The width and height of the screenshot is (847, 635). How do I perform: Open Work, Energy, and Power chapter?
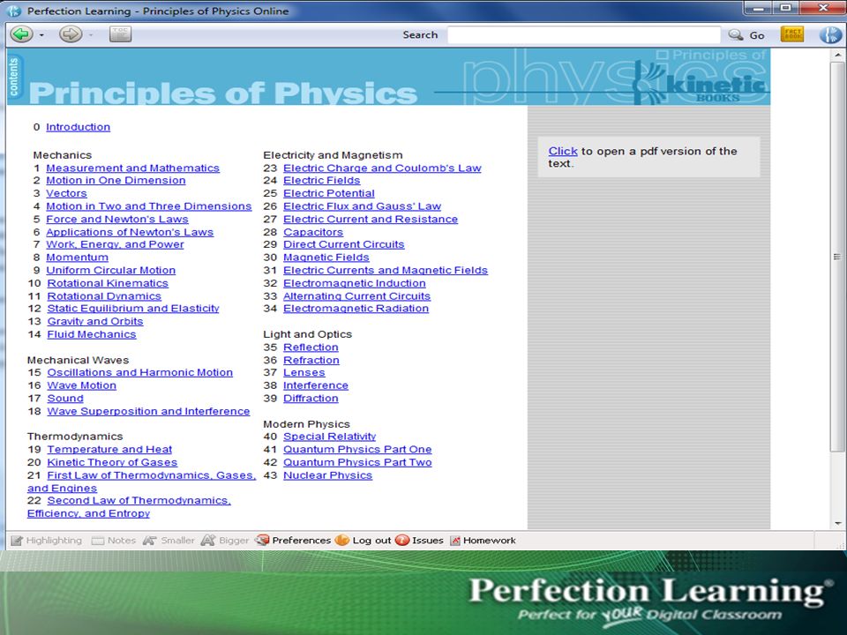coord(115,244)
